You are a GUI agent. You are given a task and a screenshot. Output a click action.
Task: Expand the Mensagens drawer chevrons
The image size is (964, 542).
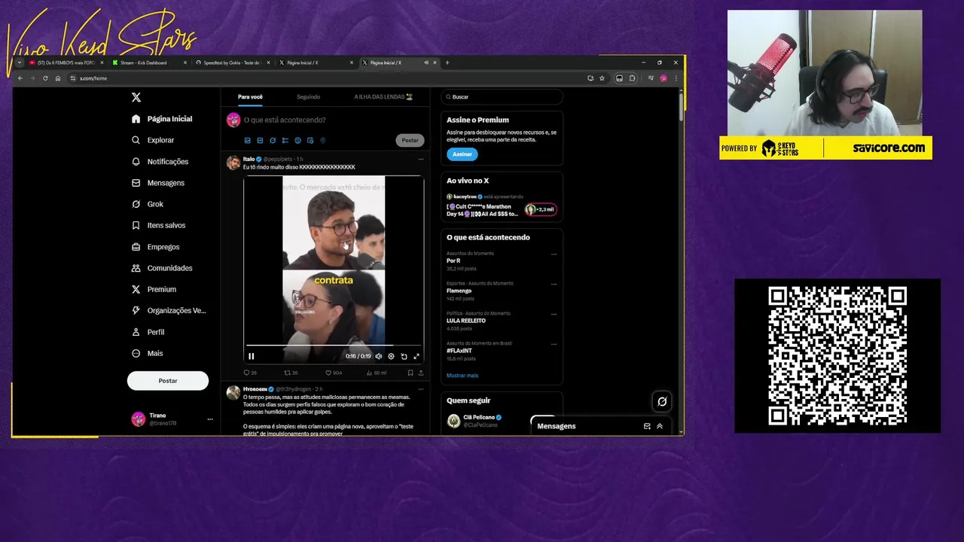coord(660,426)
